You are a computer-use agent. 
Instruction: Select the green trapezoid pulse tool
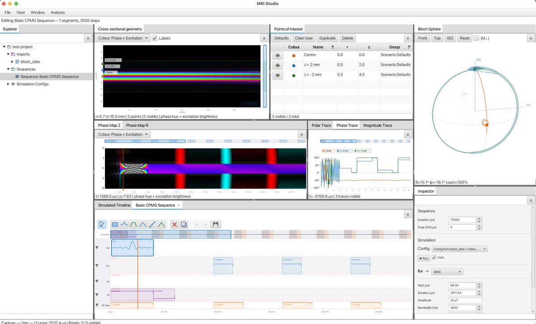coord(134,224)
